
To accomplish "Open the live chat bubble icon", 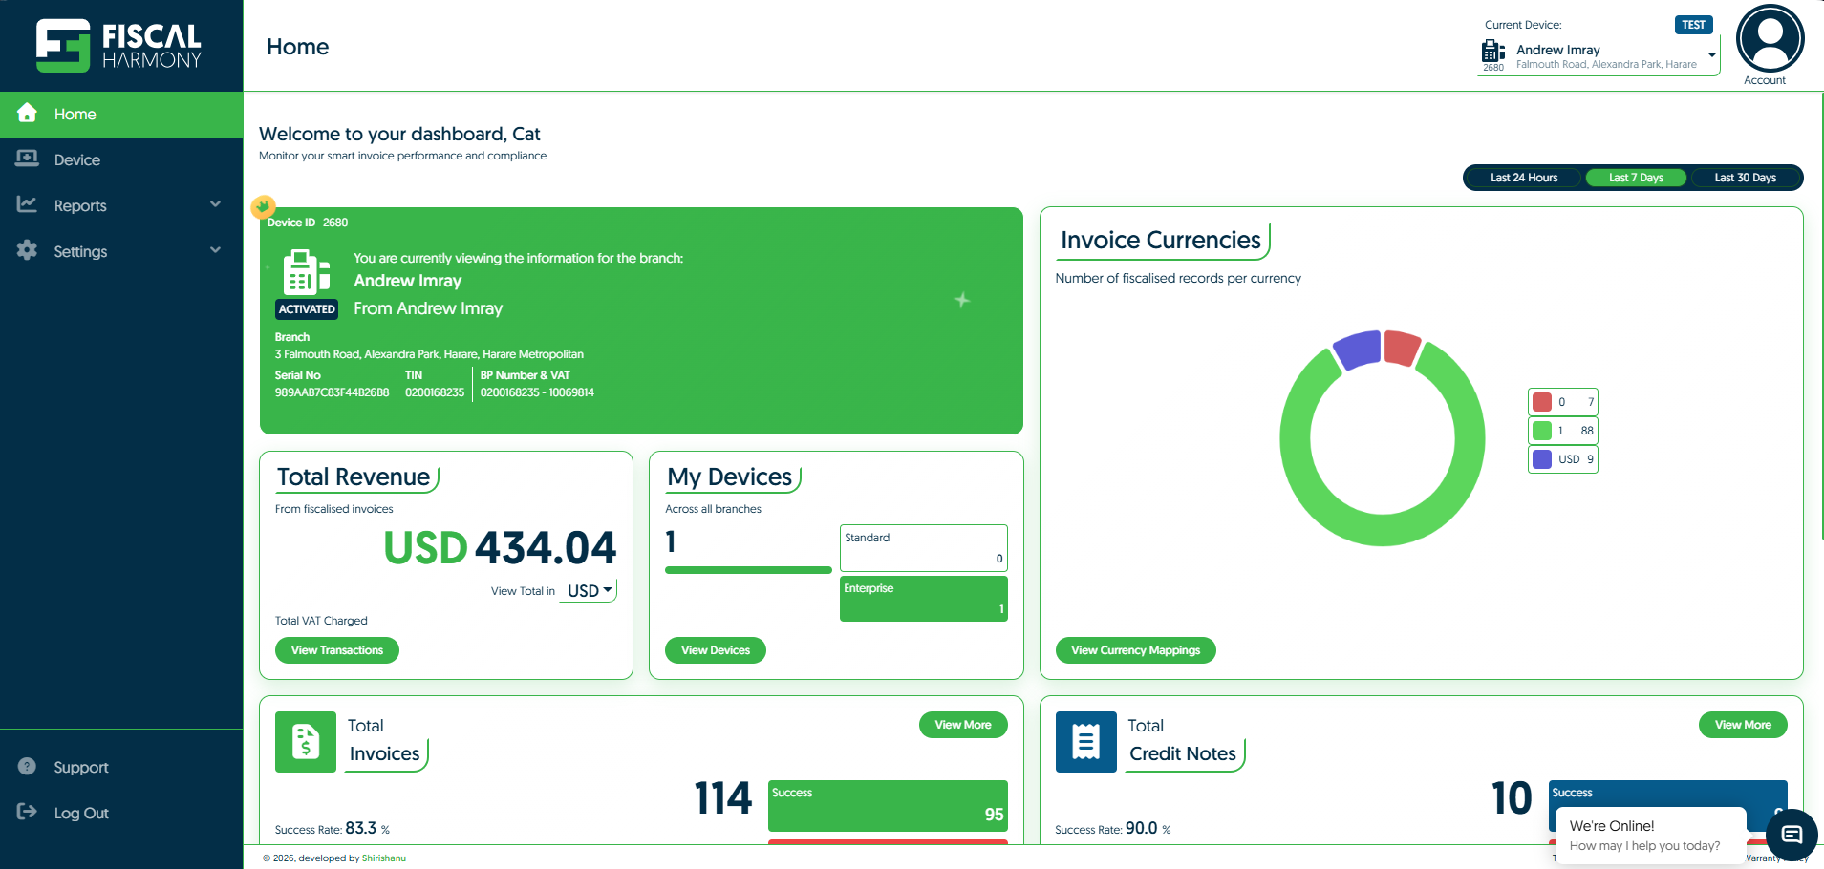I will click(x=1792, y=835).
